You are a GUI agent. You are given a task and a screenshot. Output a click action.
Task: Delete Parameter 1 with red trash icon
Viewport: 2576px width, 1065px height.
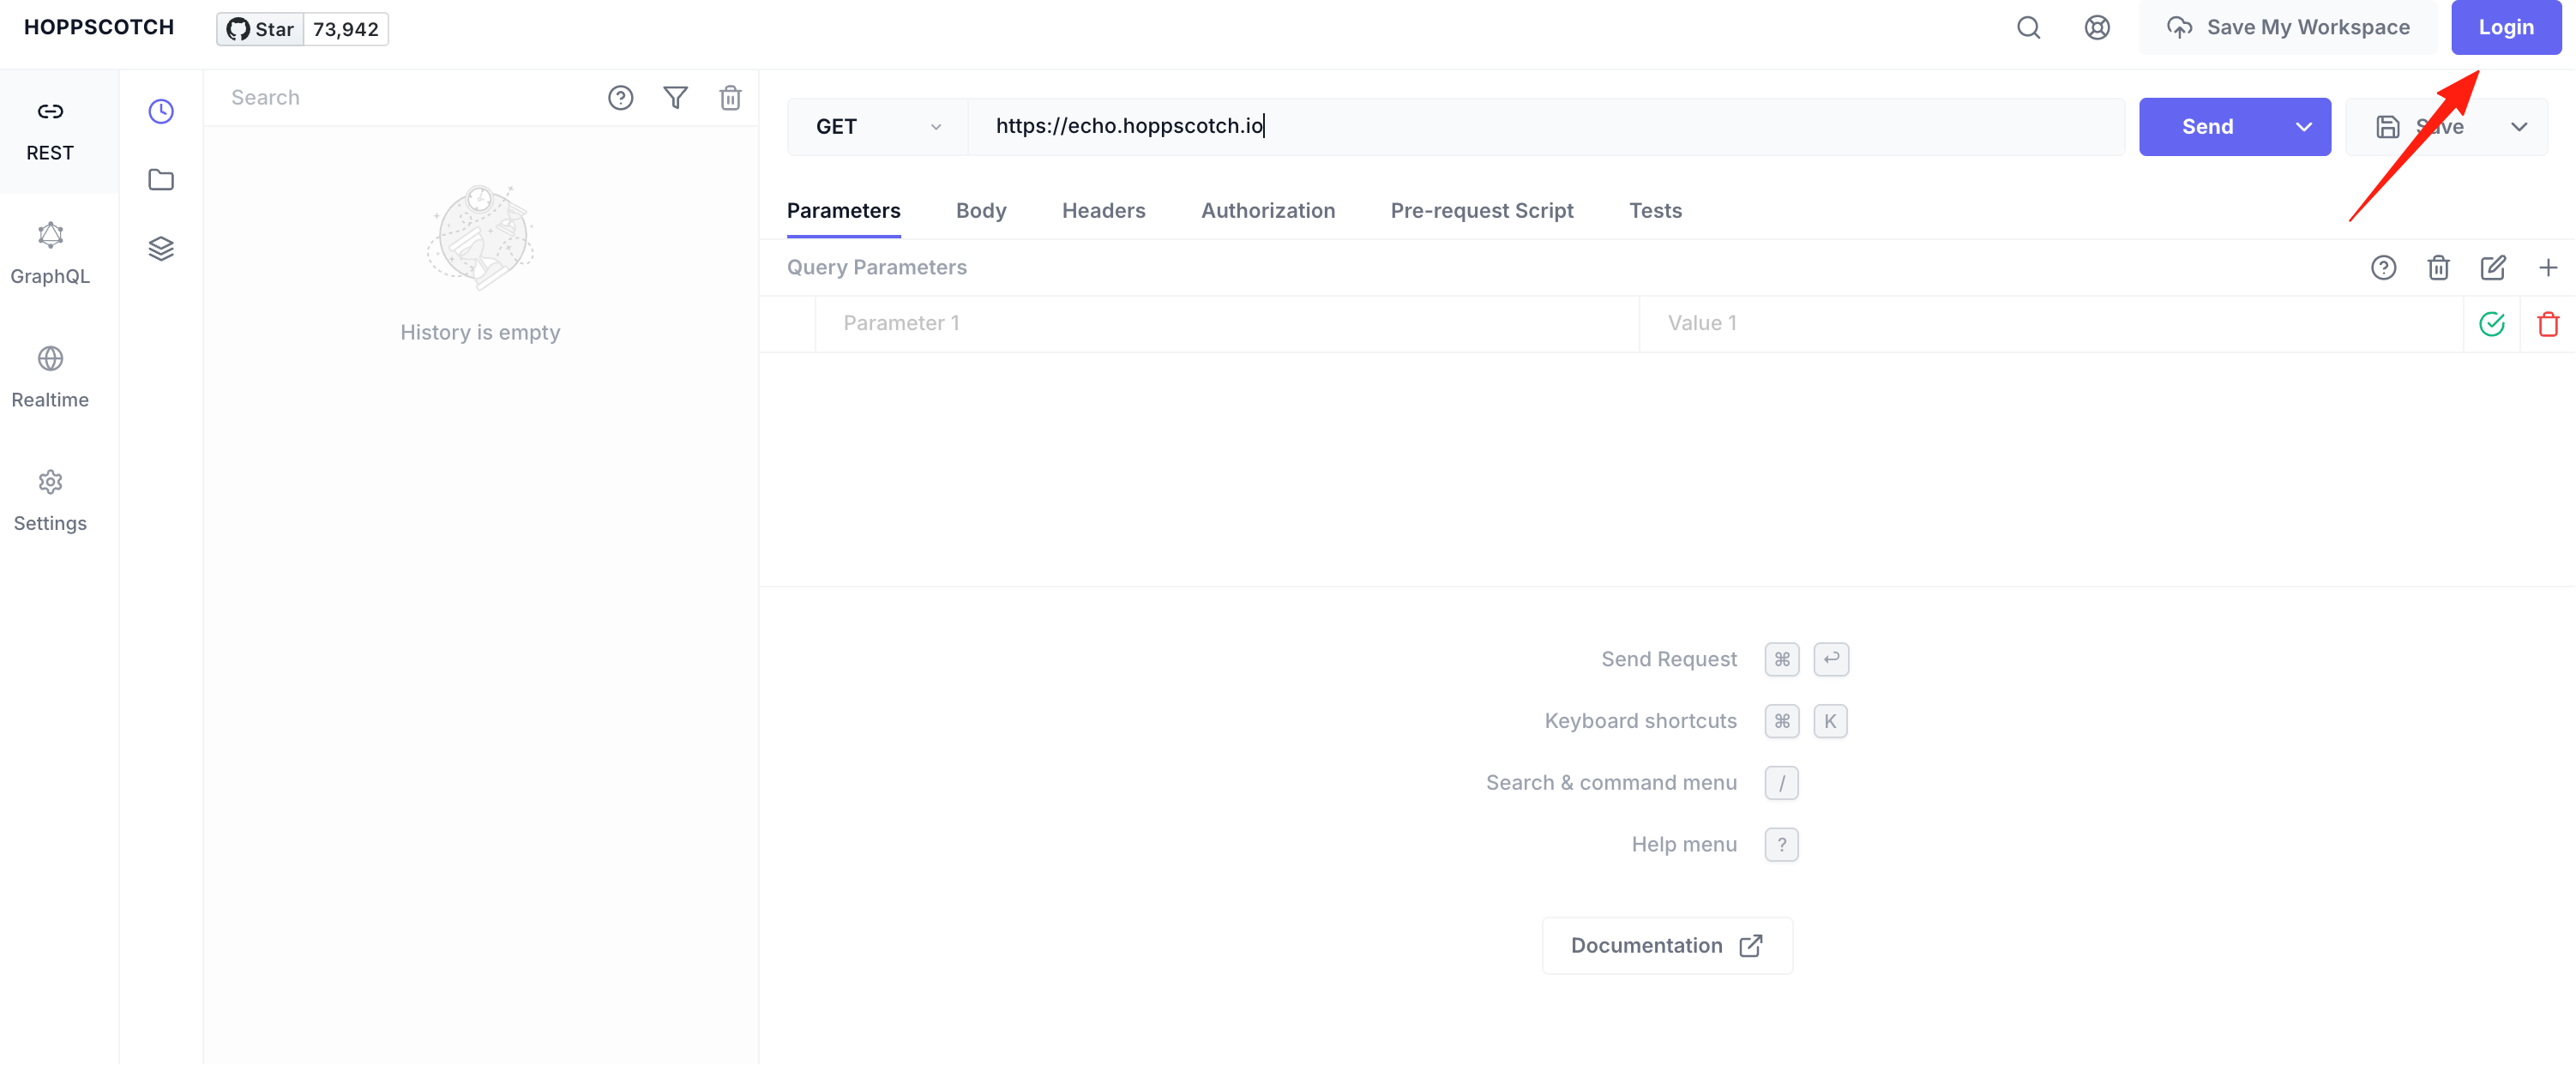coord(2548,324)
